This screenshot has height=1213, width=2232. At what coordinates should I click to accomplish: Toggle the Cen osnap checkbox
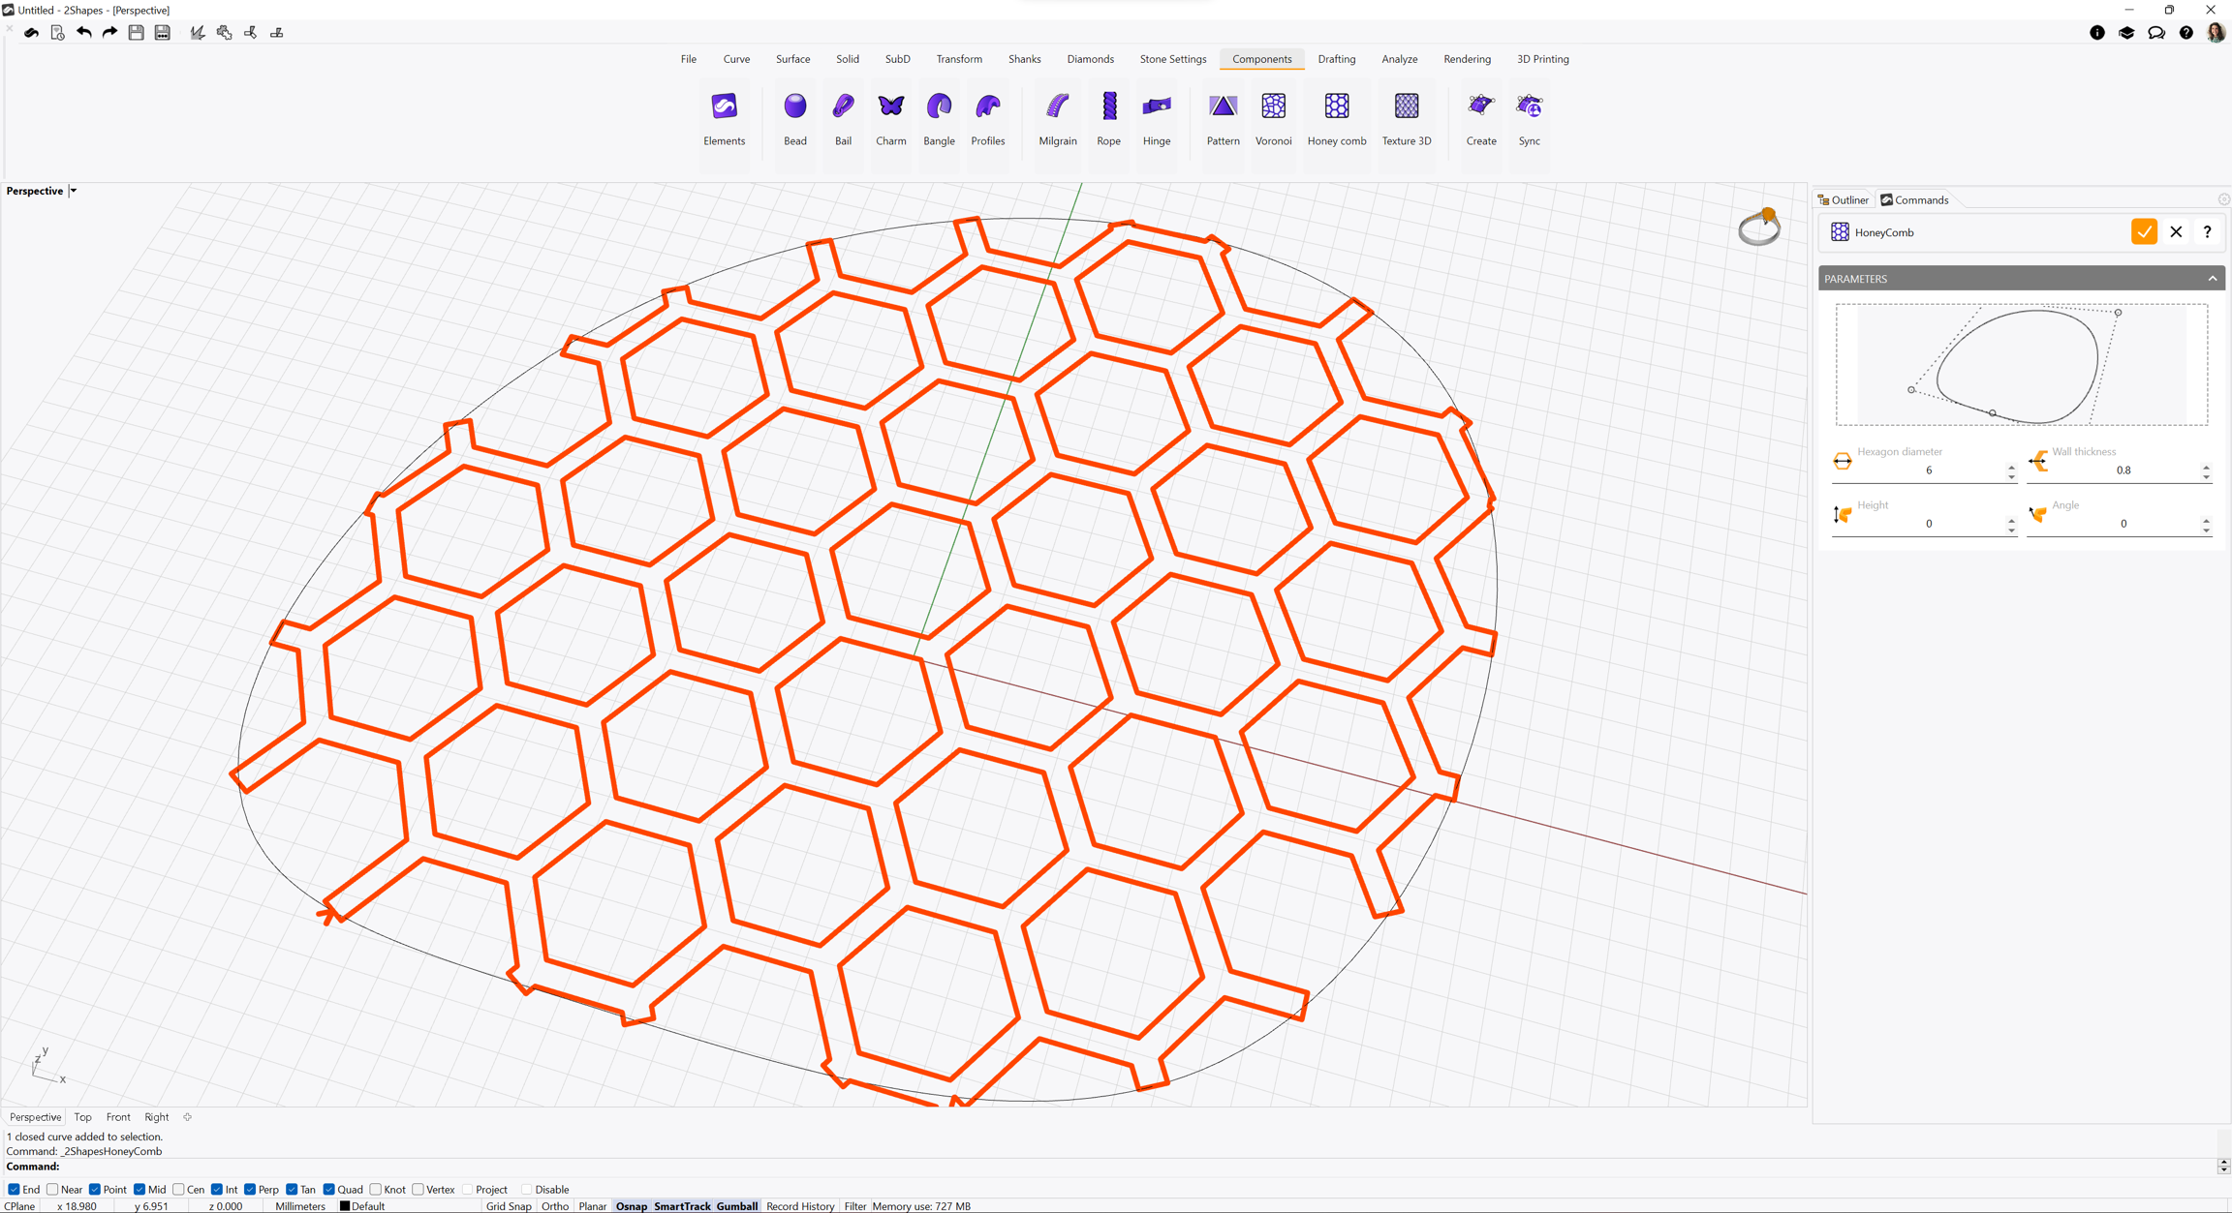pyautogui.click(x=179, y=1190)
